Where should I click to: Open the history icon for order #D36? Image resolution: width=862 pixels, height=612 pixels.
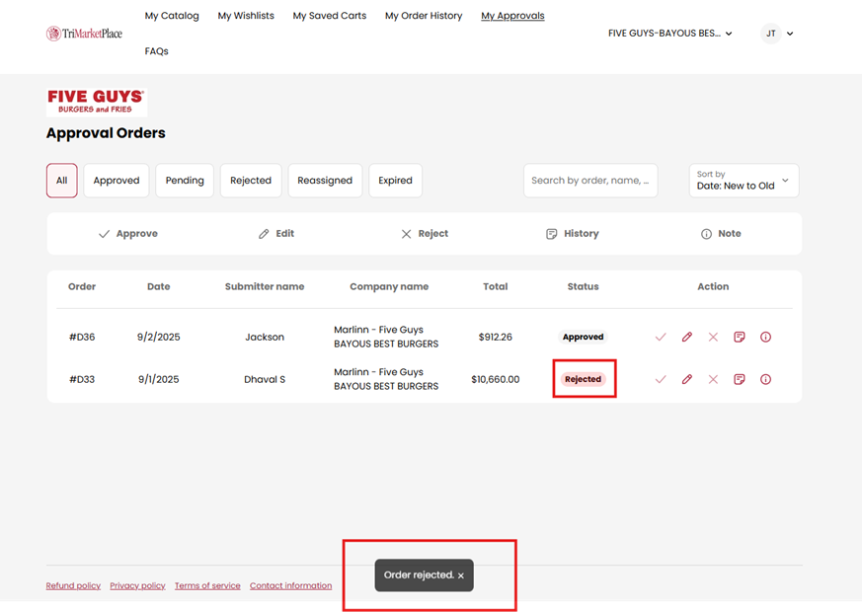(740, 338)
